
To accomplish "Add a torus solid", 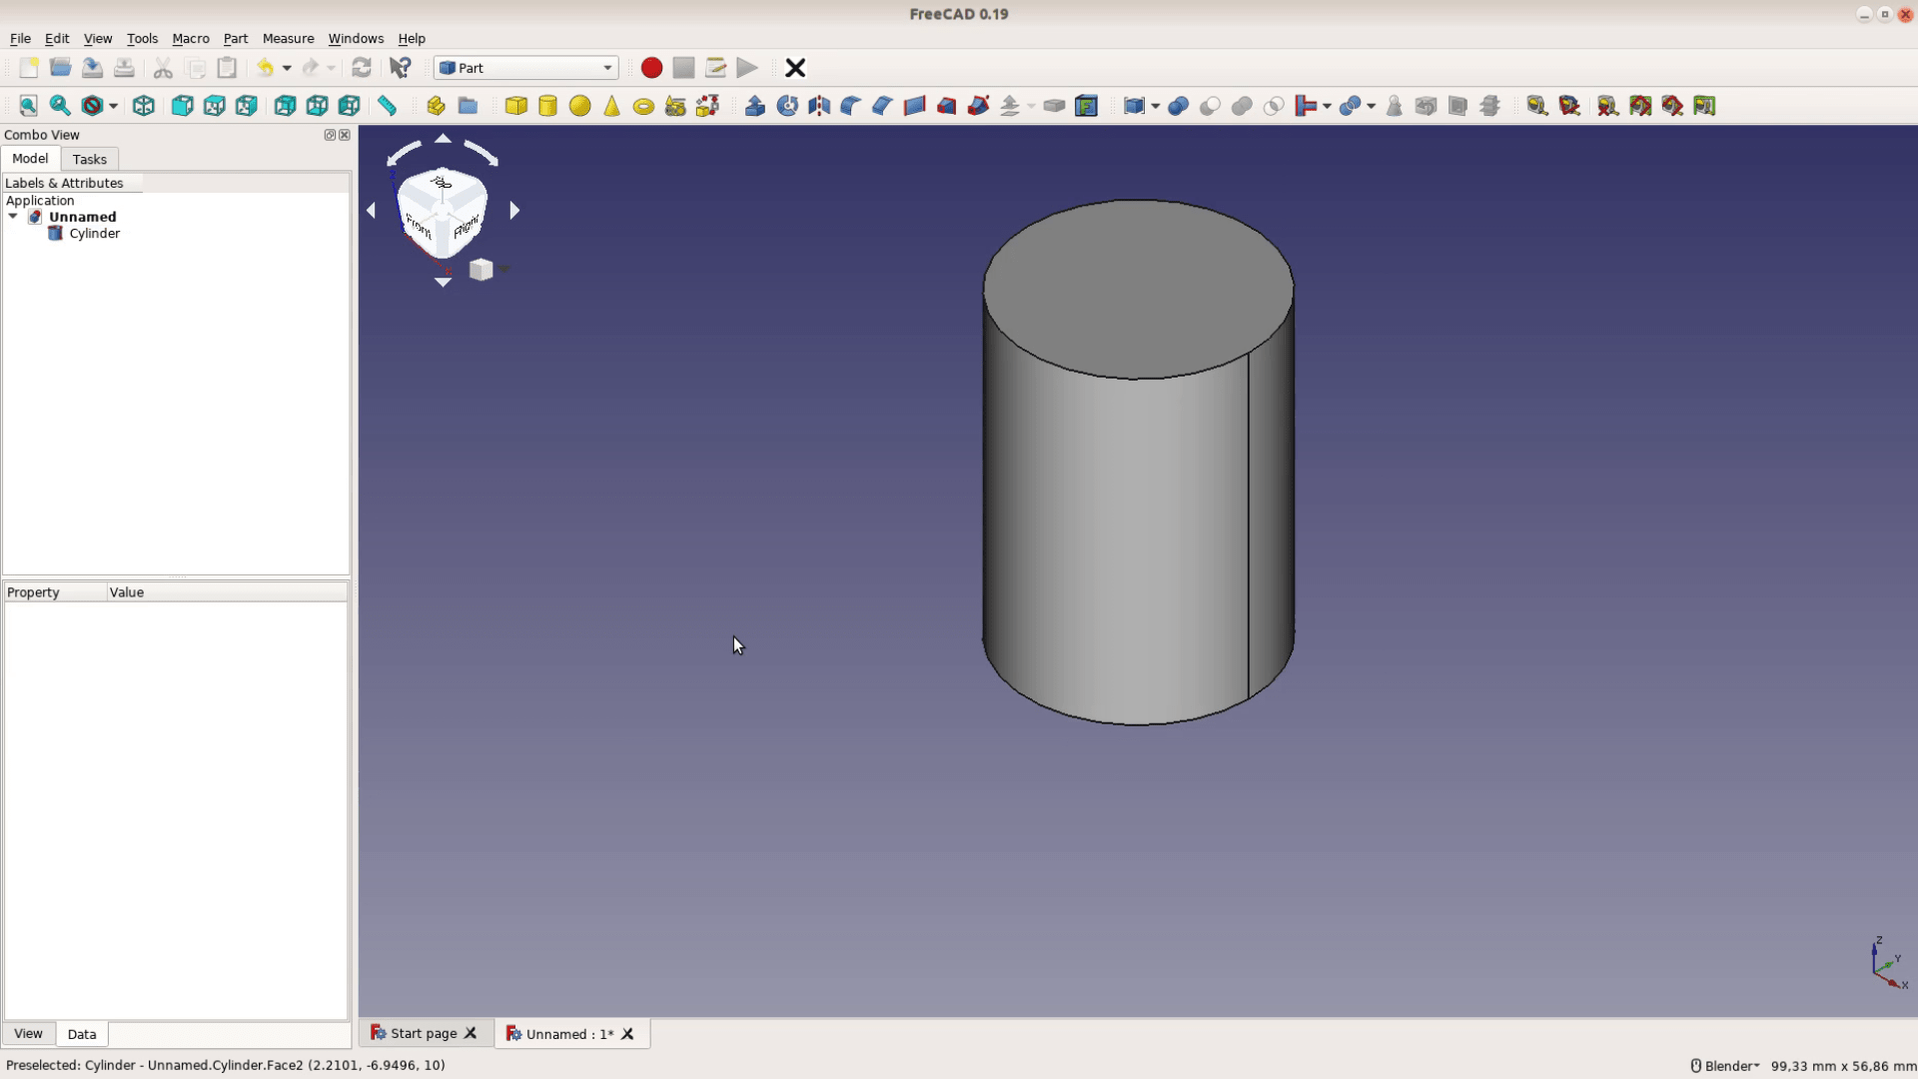I will (x=643, y=106).
